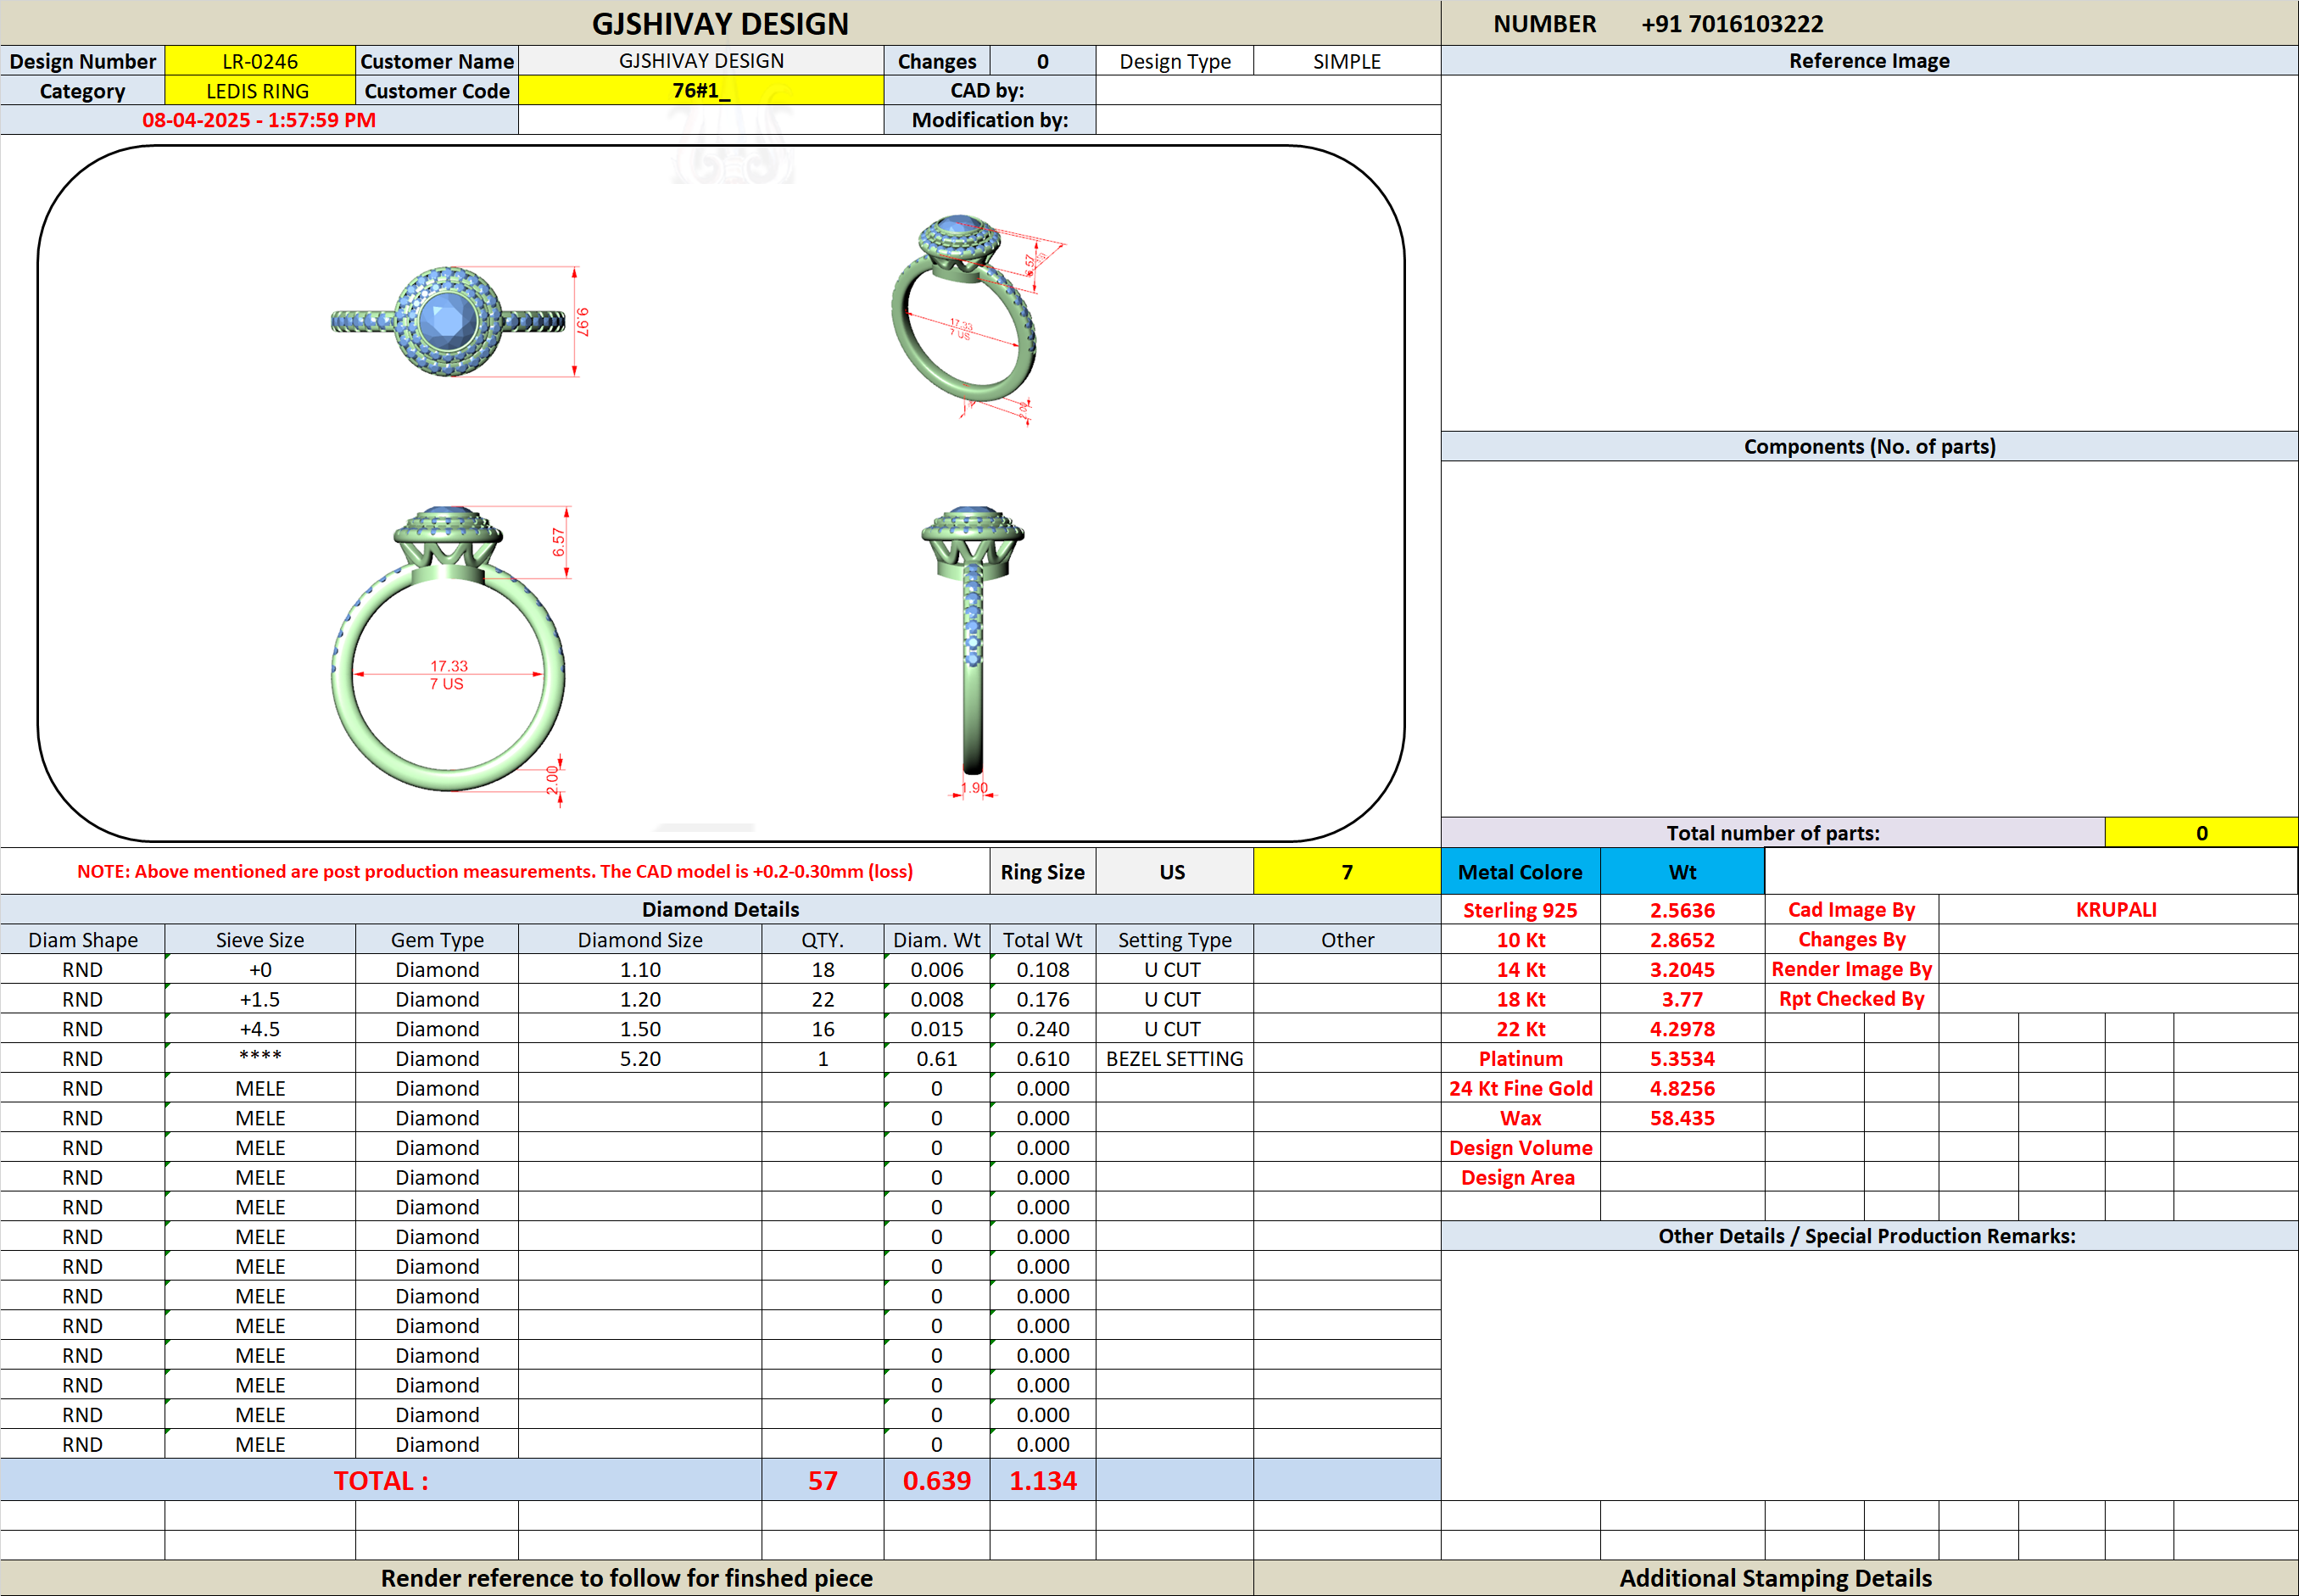This screenshot has height=1596, width=2299.
Task: Click the empty Modification by value cell
Action: tap(1268, 120)
